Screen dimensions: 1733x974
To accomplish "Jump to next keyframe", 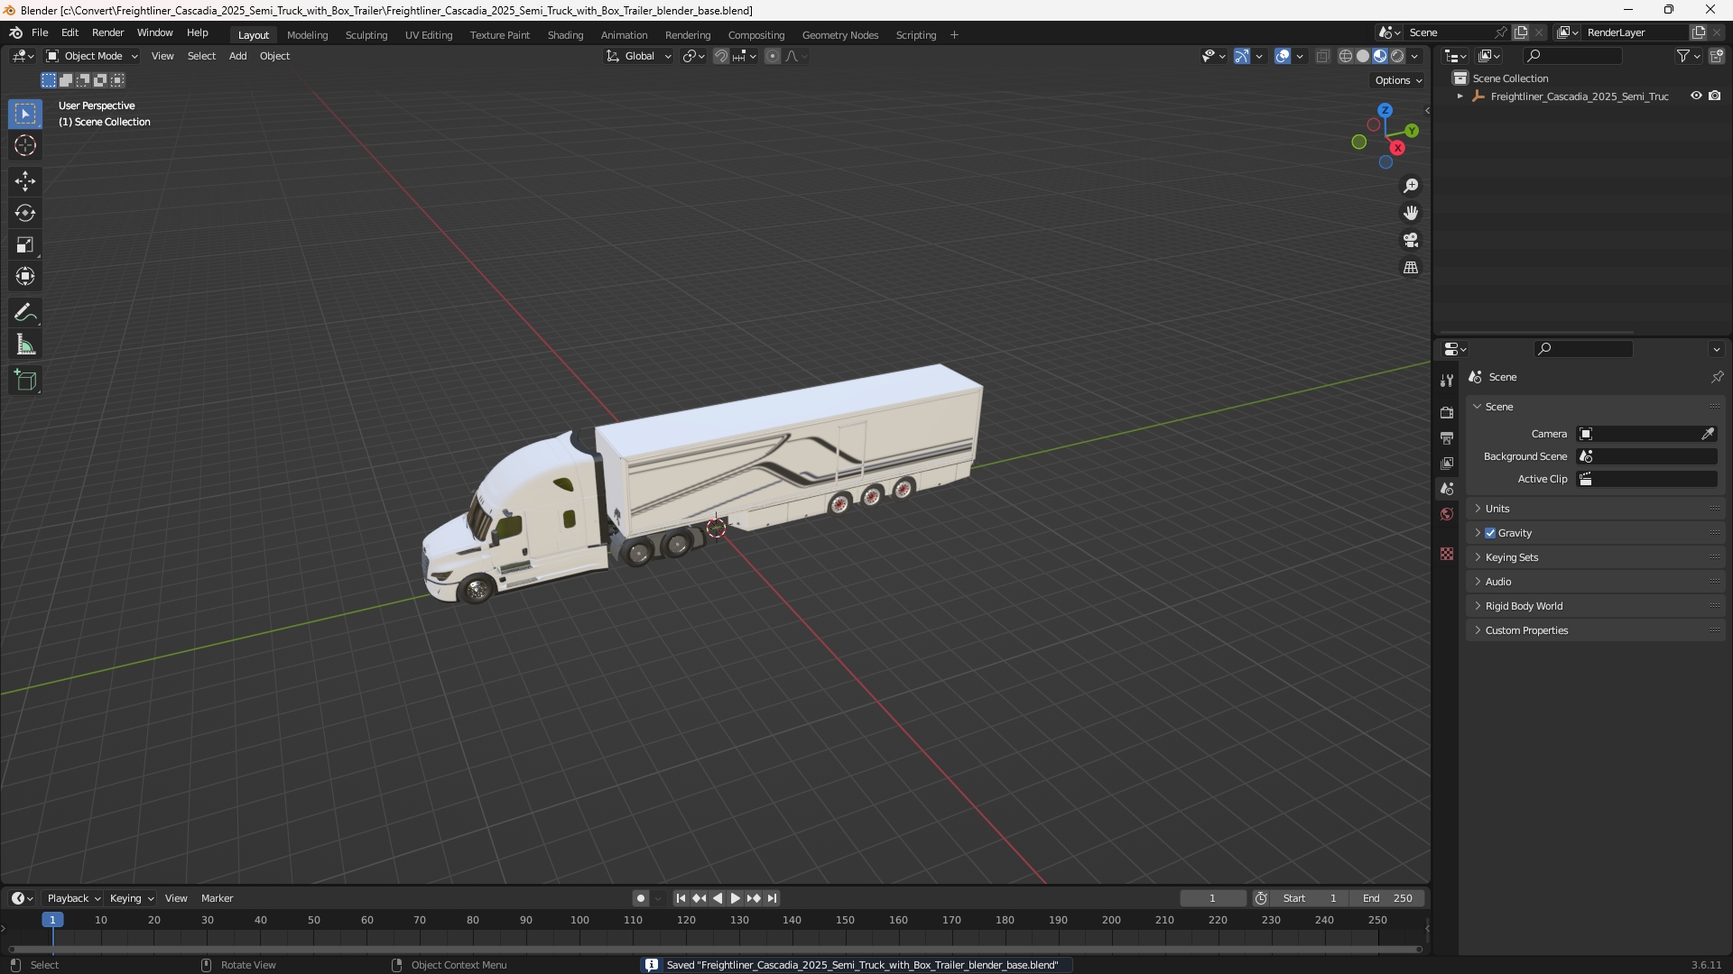I will click(x=754, y=898).
